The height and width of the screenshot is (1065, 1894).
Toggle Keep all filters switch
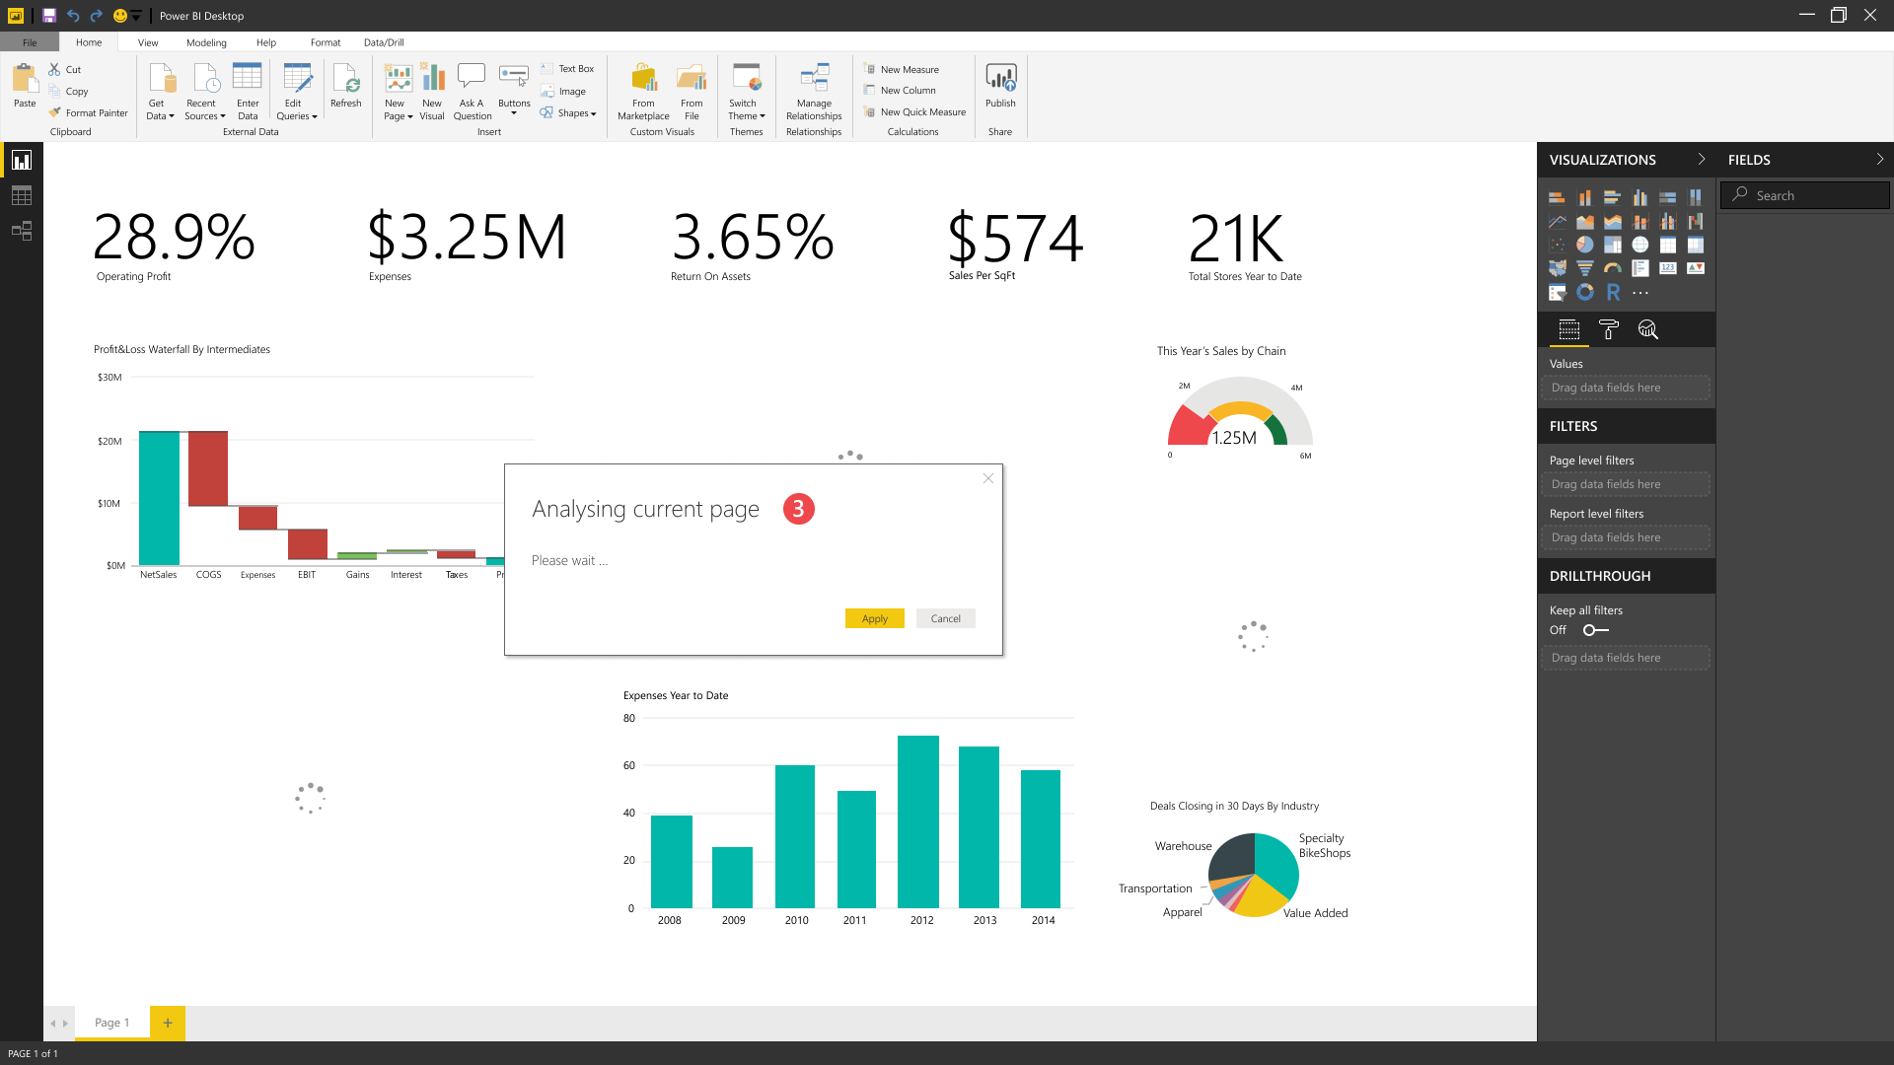[1595, 630]
